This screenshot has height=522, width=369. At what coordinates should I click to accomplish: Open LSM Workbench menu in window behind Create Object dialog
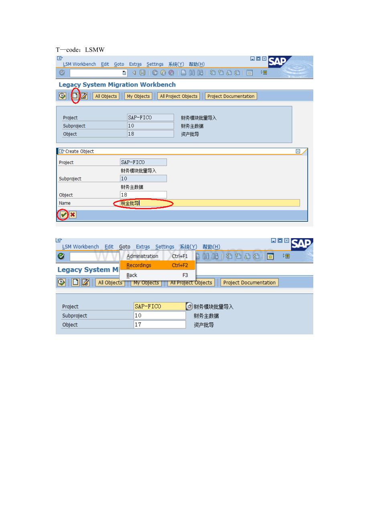(x=79, y=64)
